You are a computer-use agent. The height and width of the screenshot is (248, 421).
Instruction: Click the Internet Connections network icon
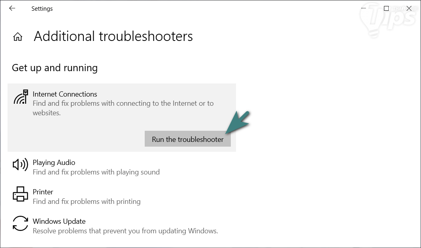coord(20,97)
